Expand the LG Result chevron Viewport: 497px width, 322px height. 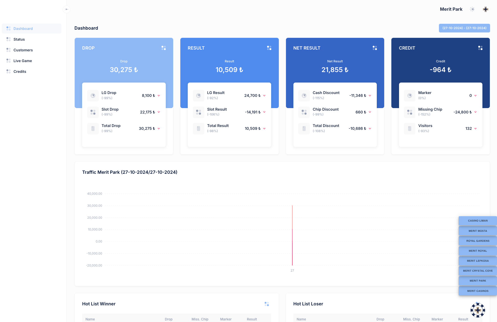point(264,96)
